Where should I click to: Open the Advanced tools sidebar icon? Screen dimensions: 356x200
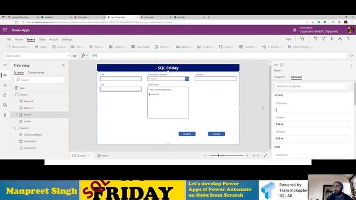(x=5, y=115)
